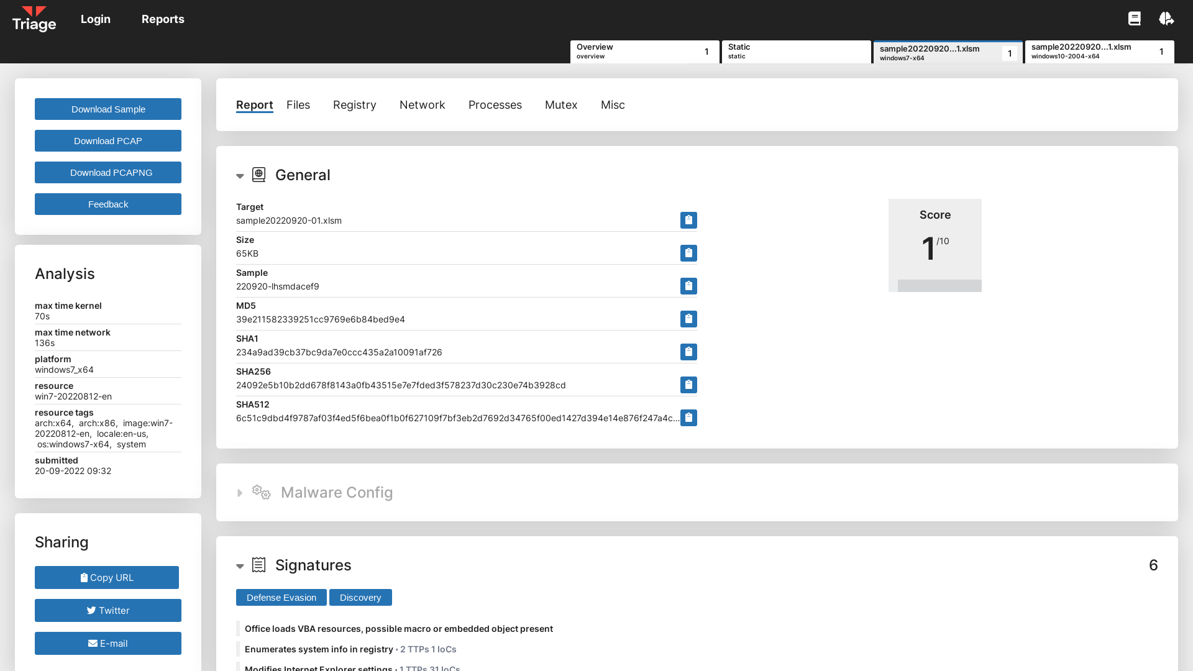Collapse the General section
Screen dimensions: 1193x671
[240, 176]
